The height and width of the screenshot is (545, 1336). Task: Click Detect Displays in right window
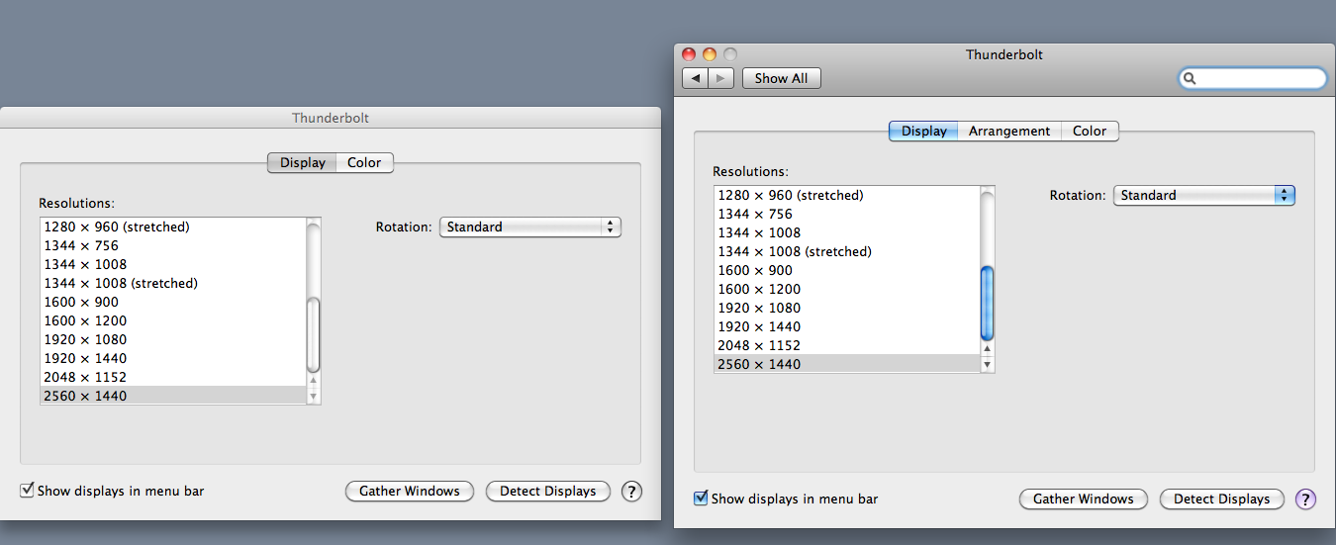[1222, 500]
